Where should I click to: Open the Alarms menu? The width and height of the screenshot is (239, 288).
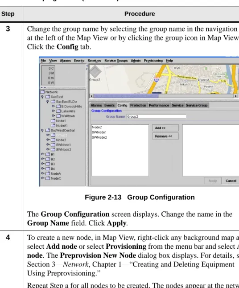tap(66, 61)
